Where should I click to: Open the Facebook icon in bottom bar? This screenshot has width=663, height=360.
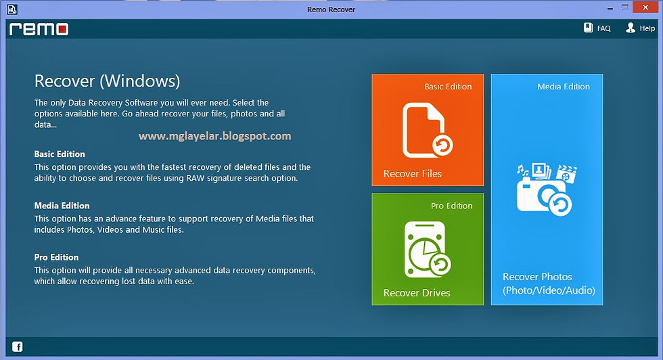(18, 347)
